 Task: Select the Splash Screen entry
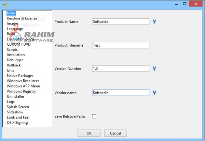(x=18, y=107)
